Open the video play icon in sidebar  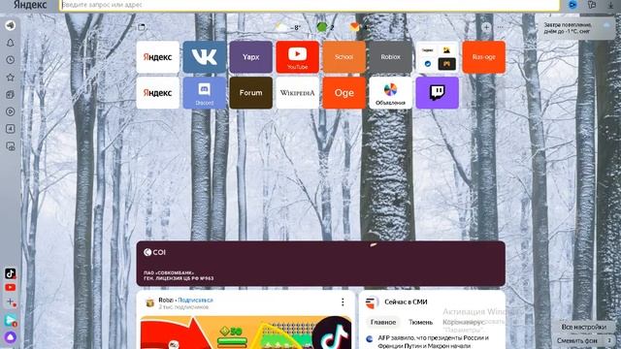click(11, 111)
